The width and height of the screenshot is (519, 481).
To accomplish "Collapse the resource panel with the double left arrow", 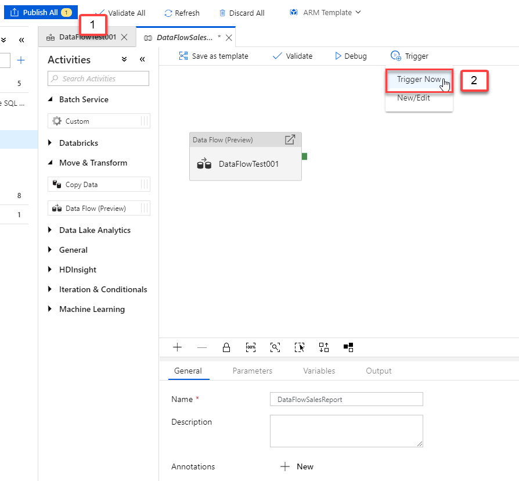I will [x=21, y=40].
